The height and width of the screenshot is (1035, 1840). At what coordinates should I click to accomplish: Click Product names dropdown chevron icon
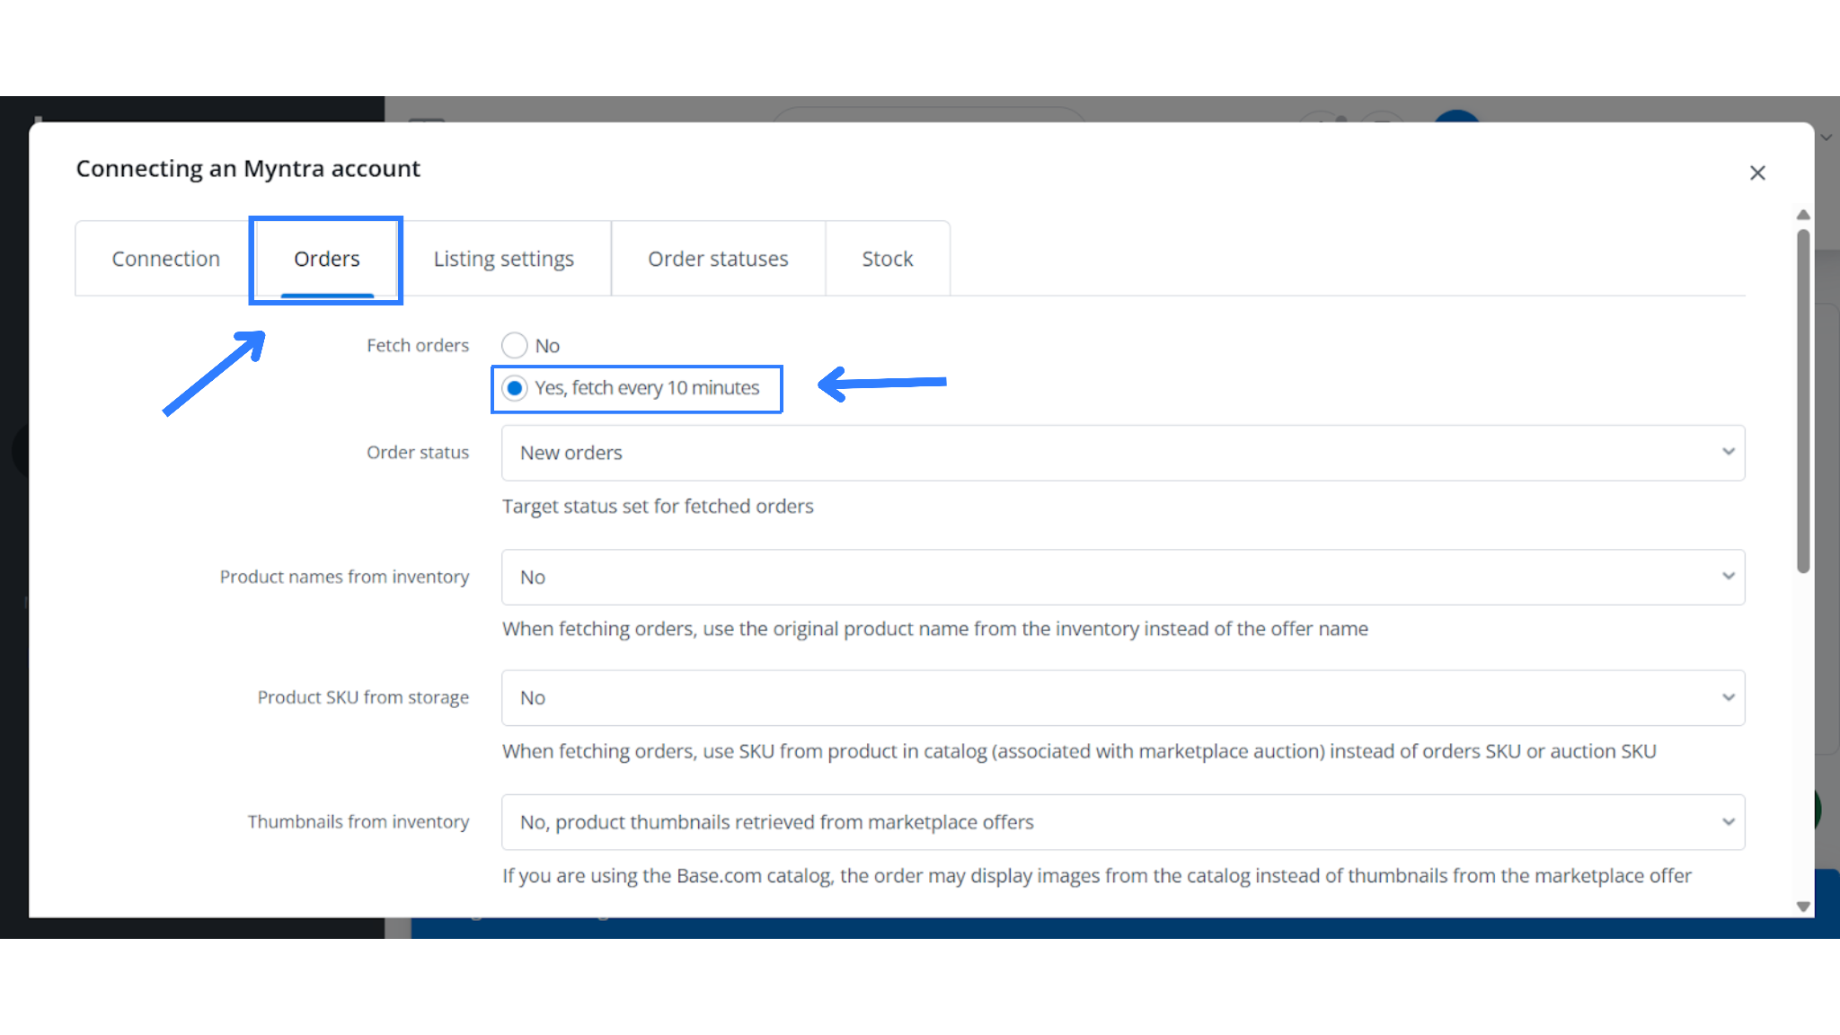(1728, 577)
